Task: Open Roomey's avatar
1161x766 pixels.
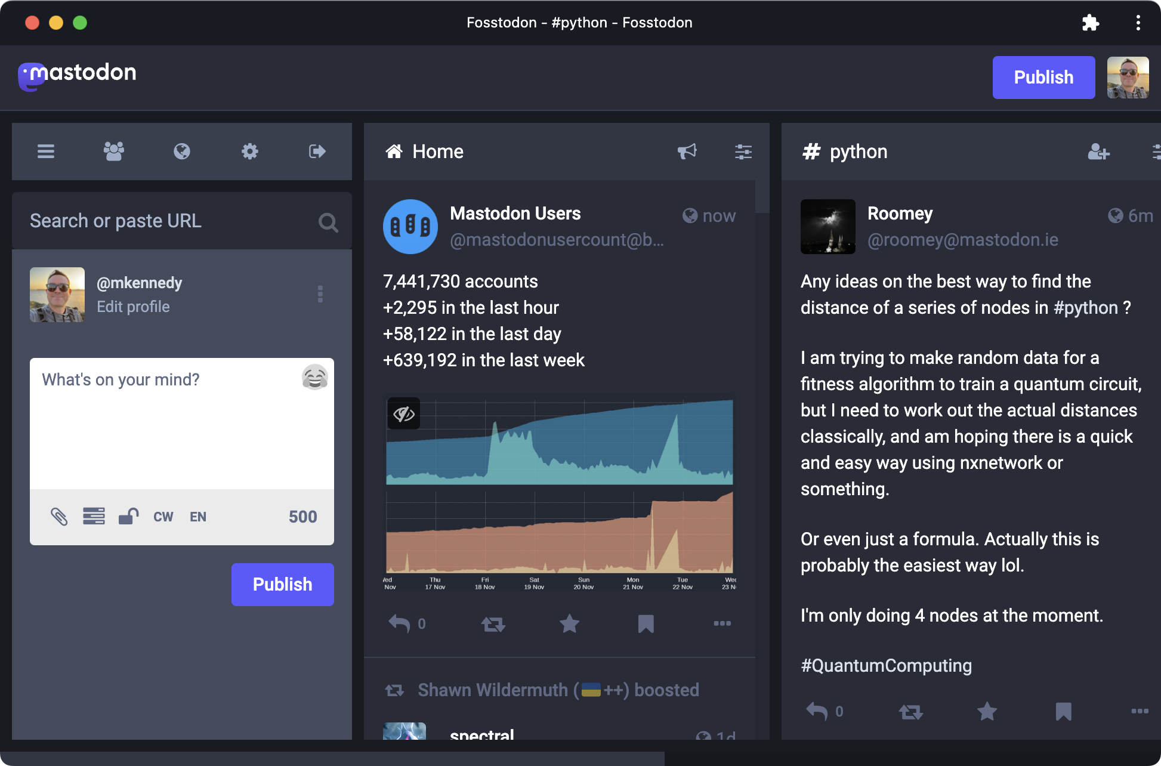Action: coord(828,227)
